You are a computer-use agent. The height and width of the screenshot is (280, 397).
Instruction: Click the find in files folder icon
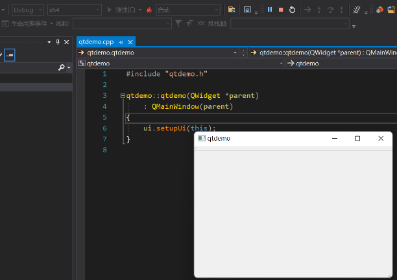pyautogui.click(x=232, y=10)
